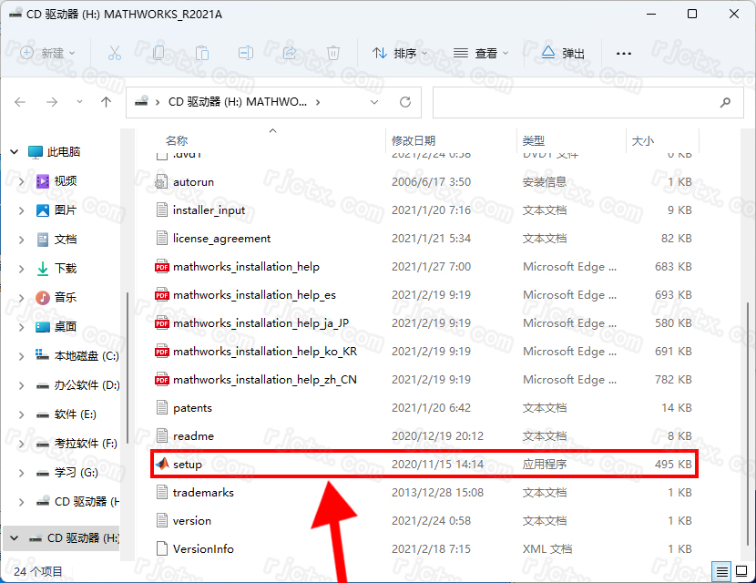Click the Refresh icon beside address bar
Image resolution: width=756 pixels, height=583 pixels.
tap(404, 102)
